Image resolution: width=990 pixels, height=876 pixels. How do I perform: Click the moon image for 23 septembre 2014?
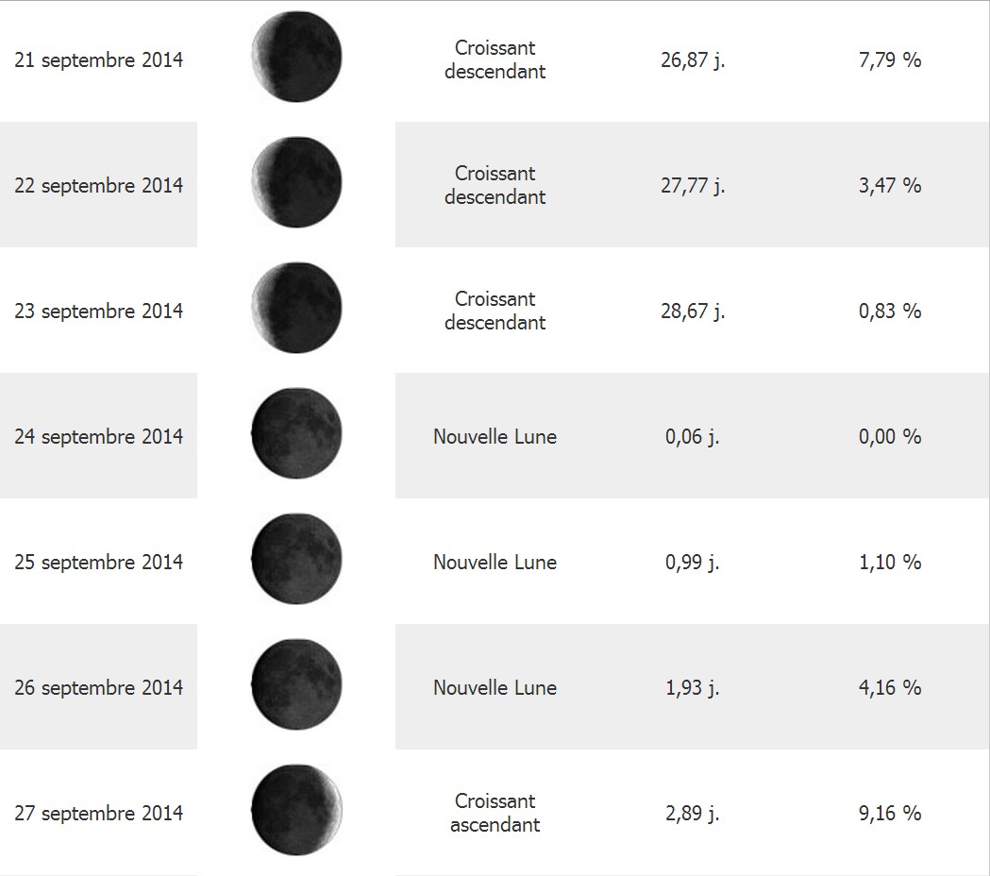pos(296,309)
